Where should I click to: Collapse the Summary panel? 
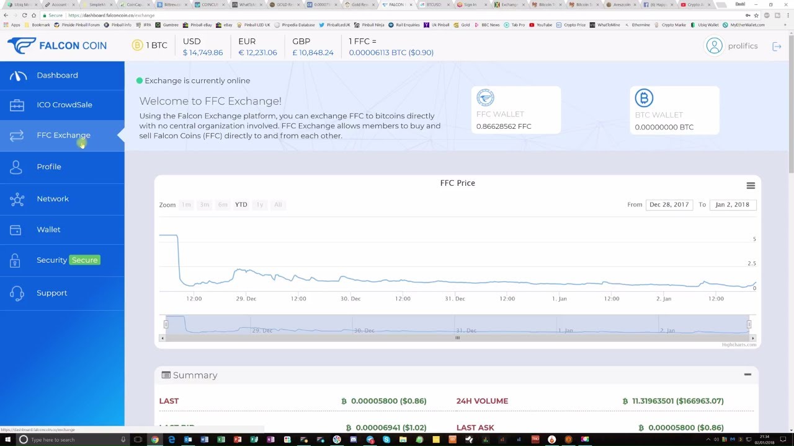pyautogui.click(x=747, y=375)
